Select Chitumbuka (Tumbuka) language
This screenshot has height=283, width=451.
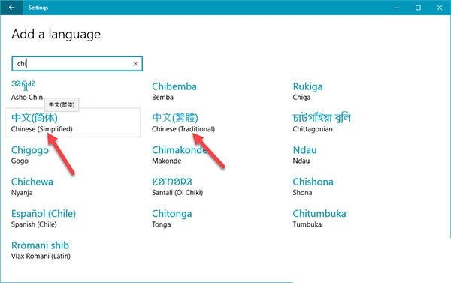tap(319, 218)
